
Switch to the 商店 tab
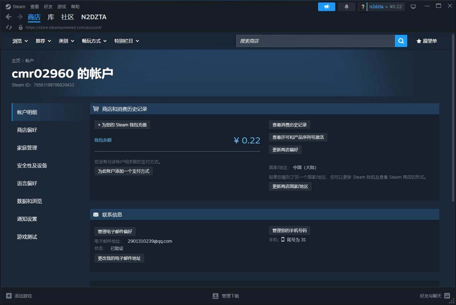[x=34, y=17]
